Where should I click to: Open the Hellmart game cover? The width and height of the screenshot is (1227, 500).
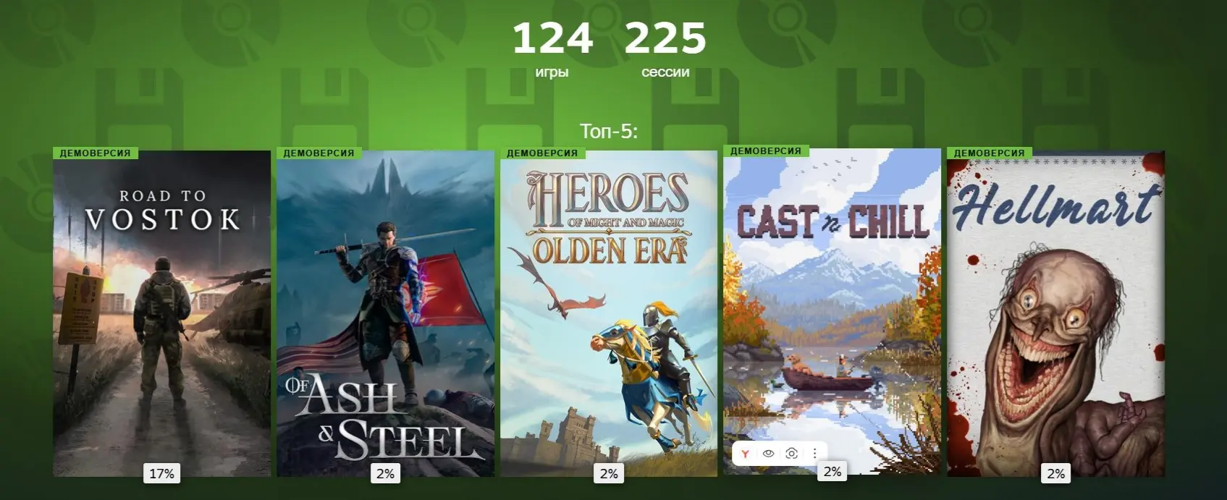pos(1056,313)
